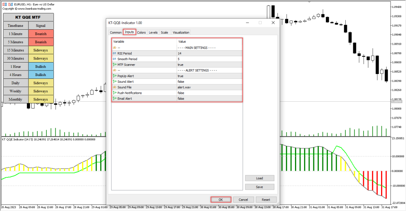Switch to the Common tab

tap(116, 32)
